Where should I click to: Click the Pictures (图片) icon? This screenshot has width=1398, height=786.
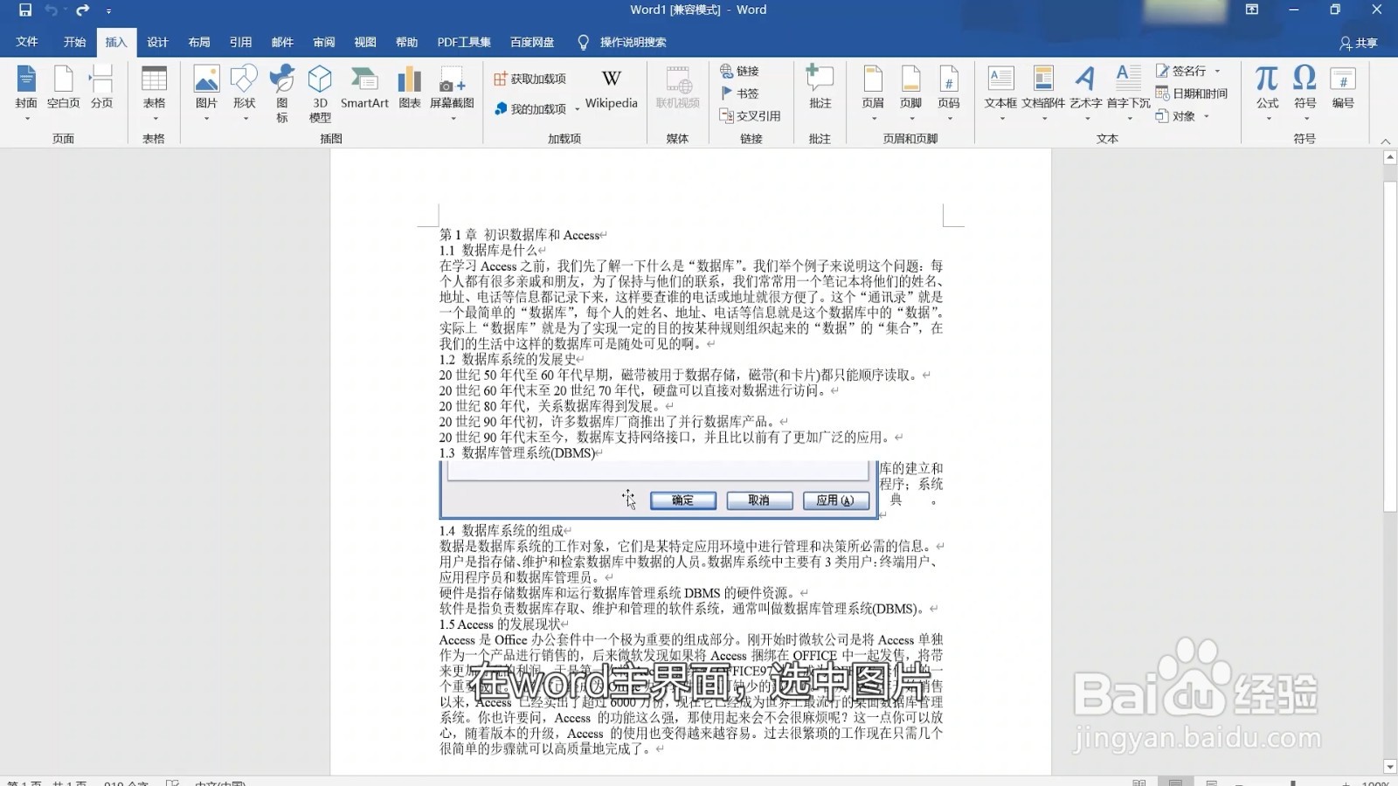206,93
